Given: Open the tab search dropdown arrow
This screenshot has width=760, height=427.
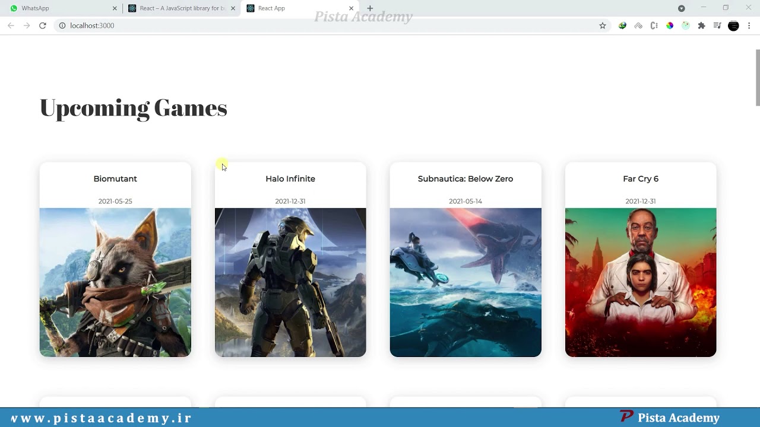Looking at the screenshot, I should 682,8.
